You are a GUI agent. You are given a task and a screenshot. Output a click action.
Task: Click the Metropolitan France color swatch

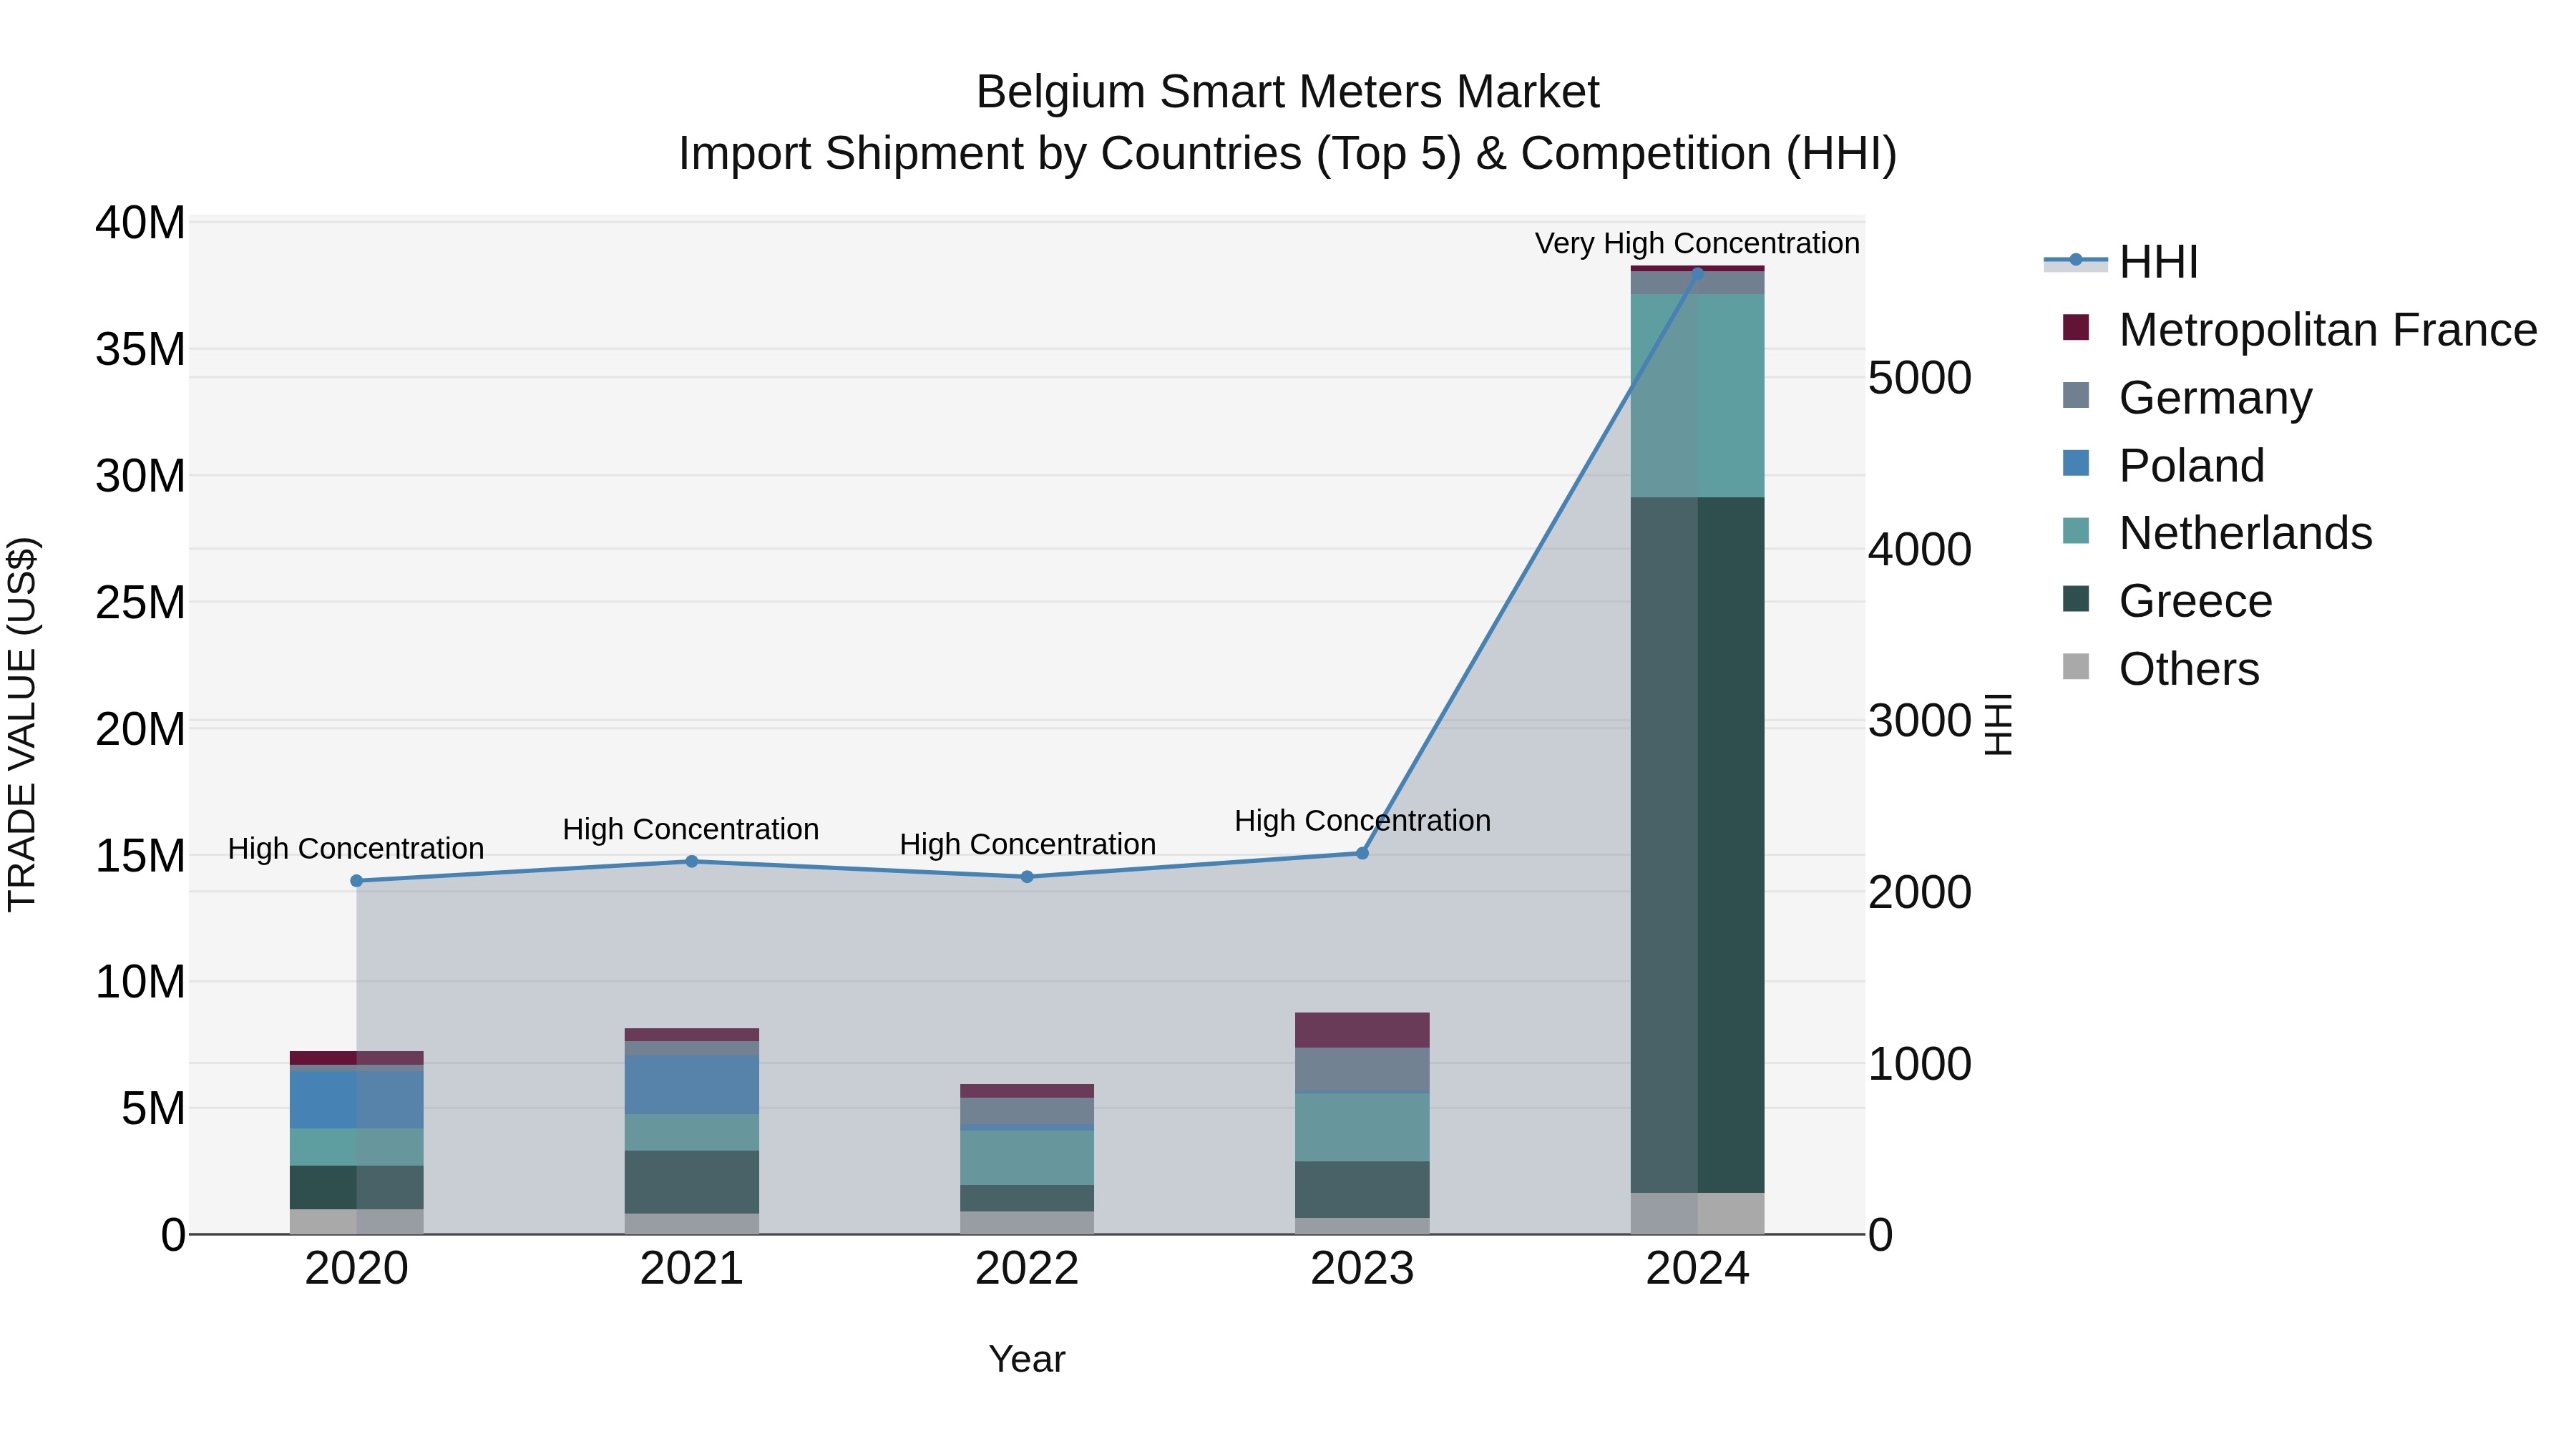pyautogui.click(x=2076, y=327)
